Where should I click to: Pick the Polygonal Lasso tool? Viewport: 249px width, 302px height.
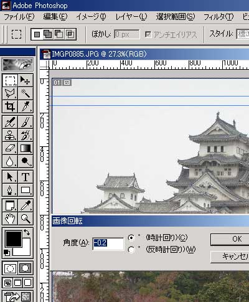pyautogui.click(x=10, y=93)
